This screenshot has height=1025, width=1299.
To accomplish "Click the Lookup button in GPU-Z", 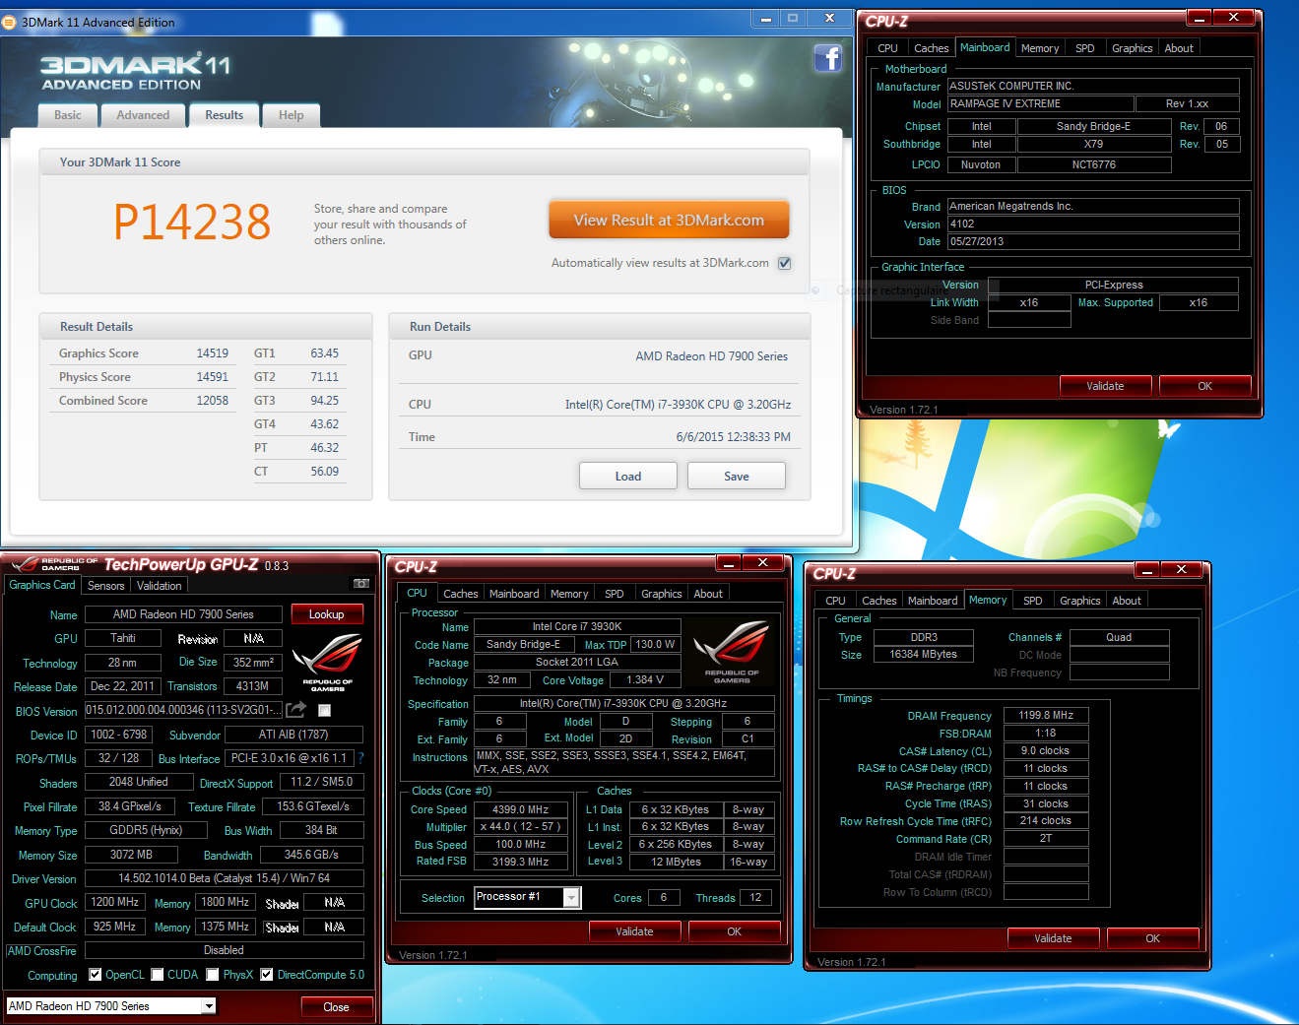I will click(327, 614).
